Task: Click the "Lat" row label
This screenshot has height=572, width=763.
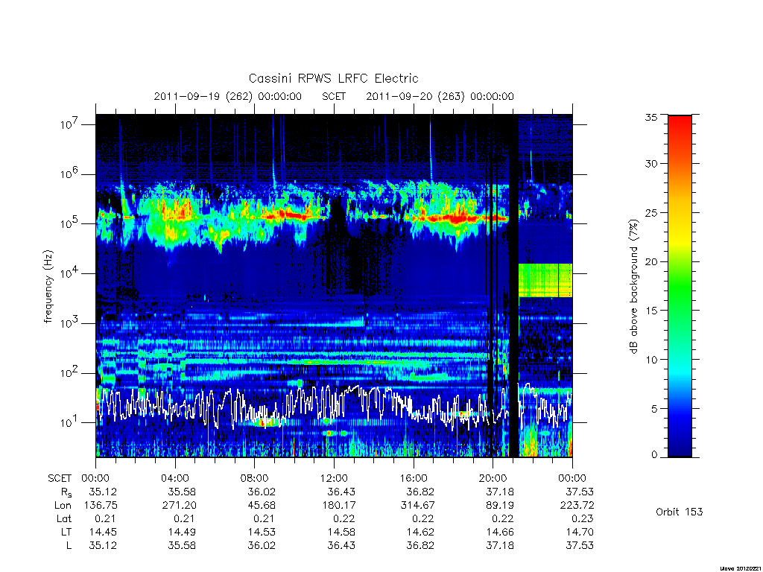Action: [64, 518]
